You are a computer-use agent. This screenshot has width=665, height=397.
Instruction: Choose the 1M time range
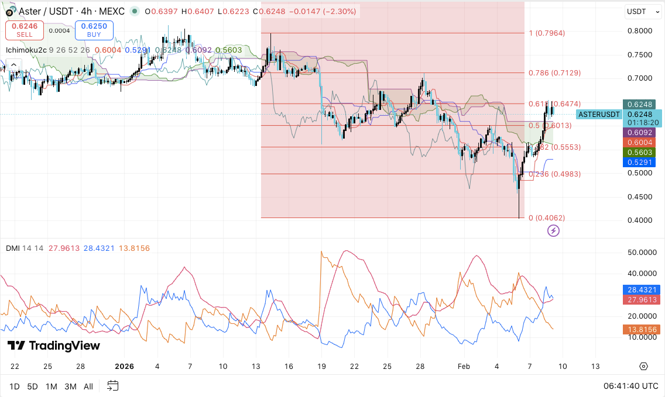[x=52, y=386]
